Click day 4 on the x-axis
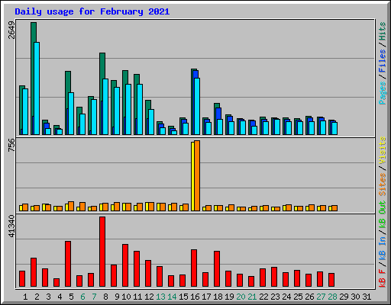 [60, 297]
